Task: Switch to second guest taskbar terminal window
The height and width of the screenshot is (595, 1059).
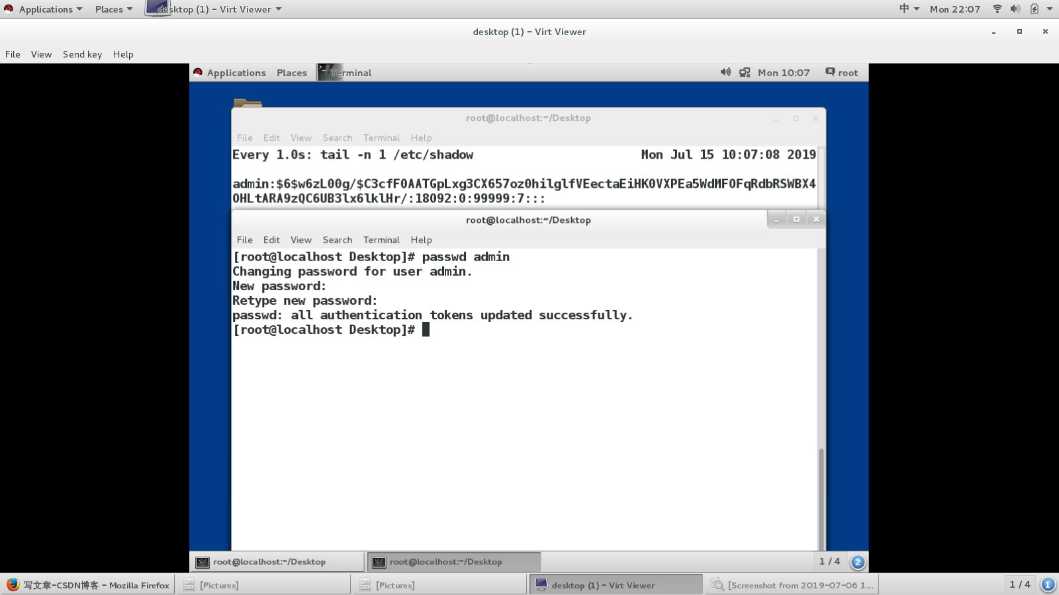Action: pyautogui.click(x=454, y=562)
